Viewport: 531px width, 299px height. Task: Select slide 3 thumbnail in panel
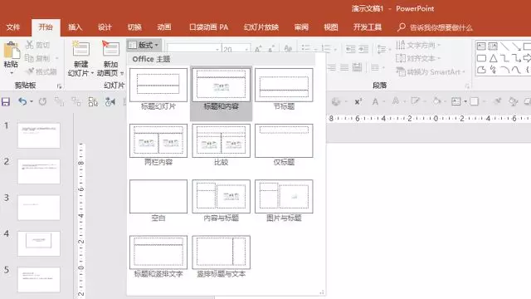(x=39, y=208)
